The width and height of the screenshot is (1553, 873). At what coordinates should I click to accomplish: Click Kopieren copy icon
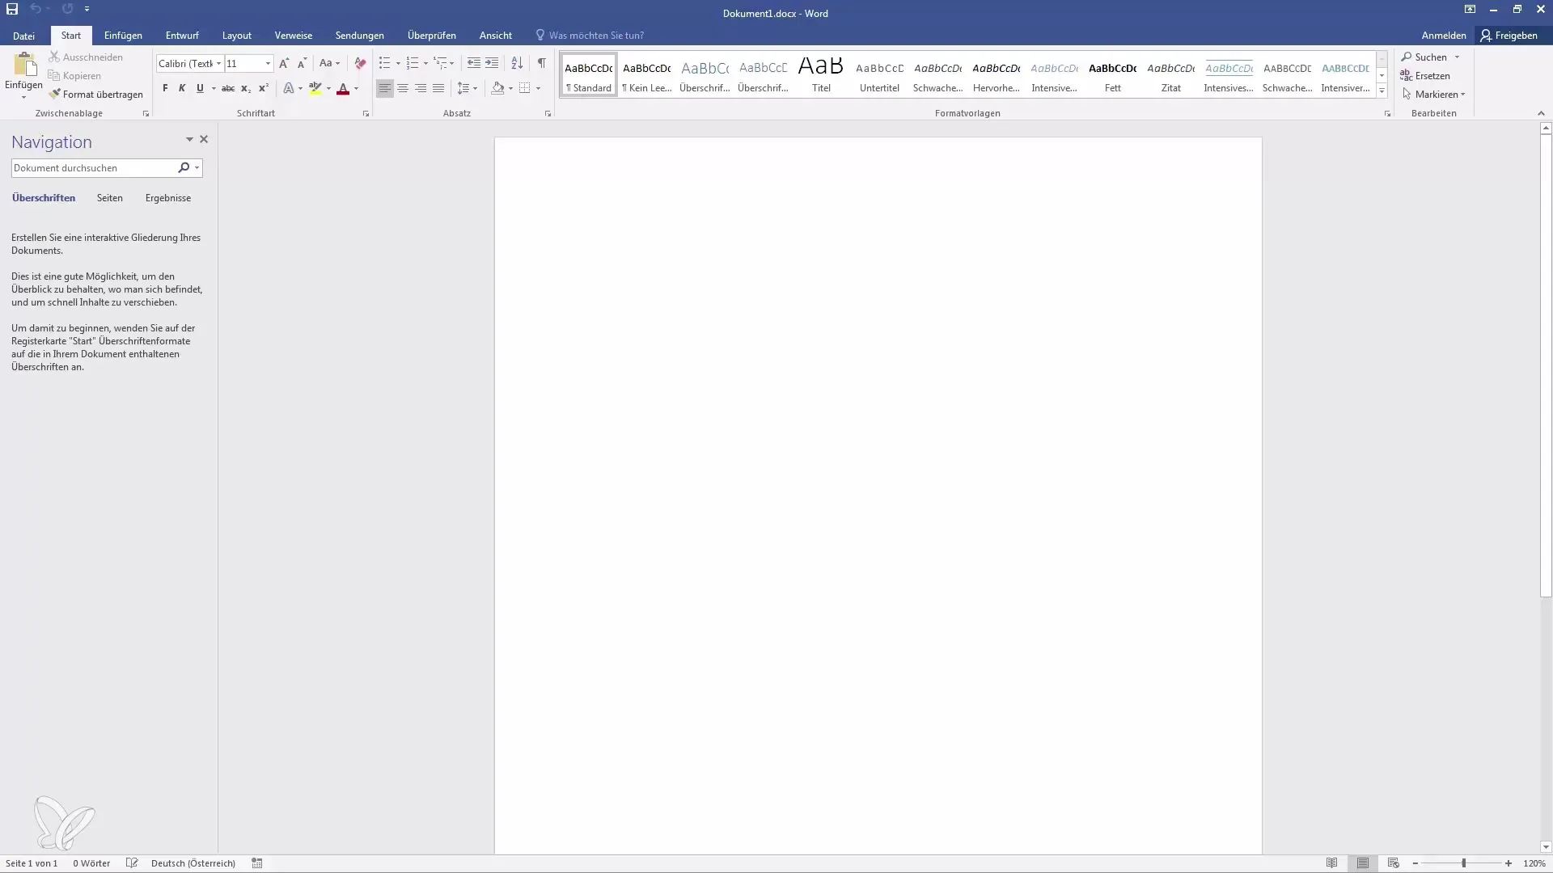[x=54, y=75]
